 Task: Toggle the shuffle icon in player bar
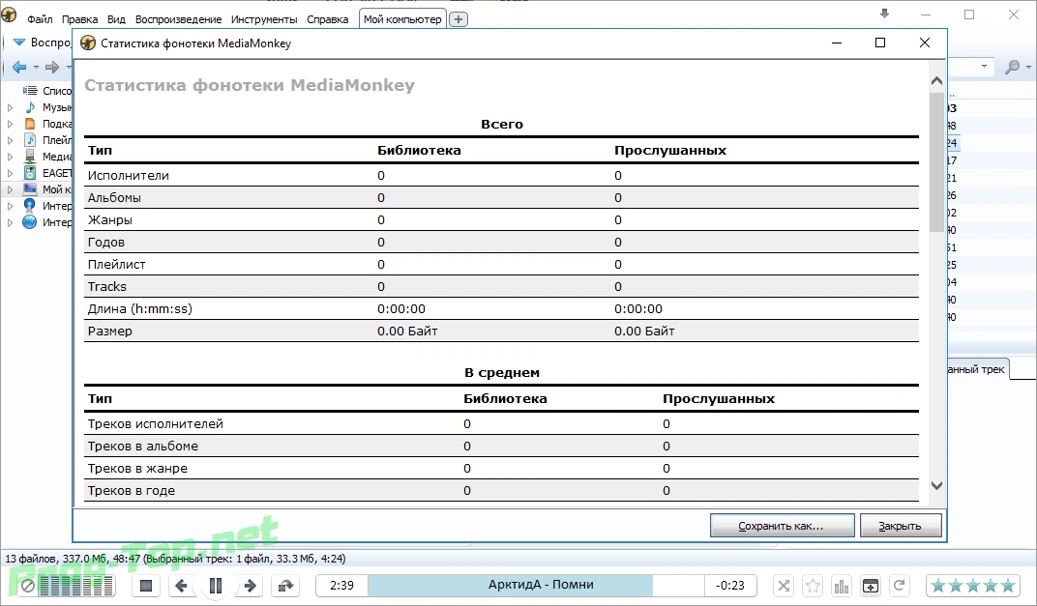[x=784, y=586]
